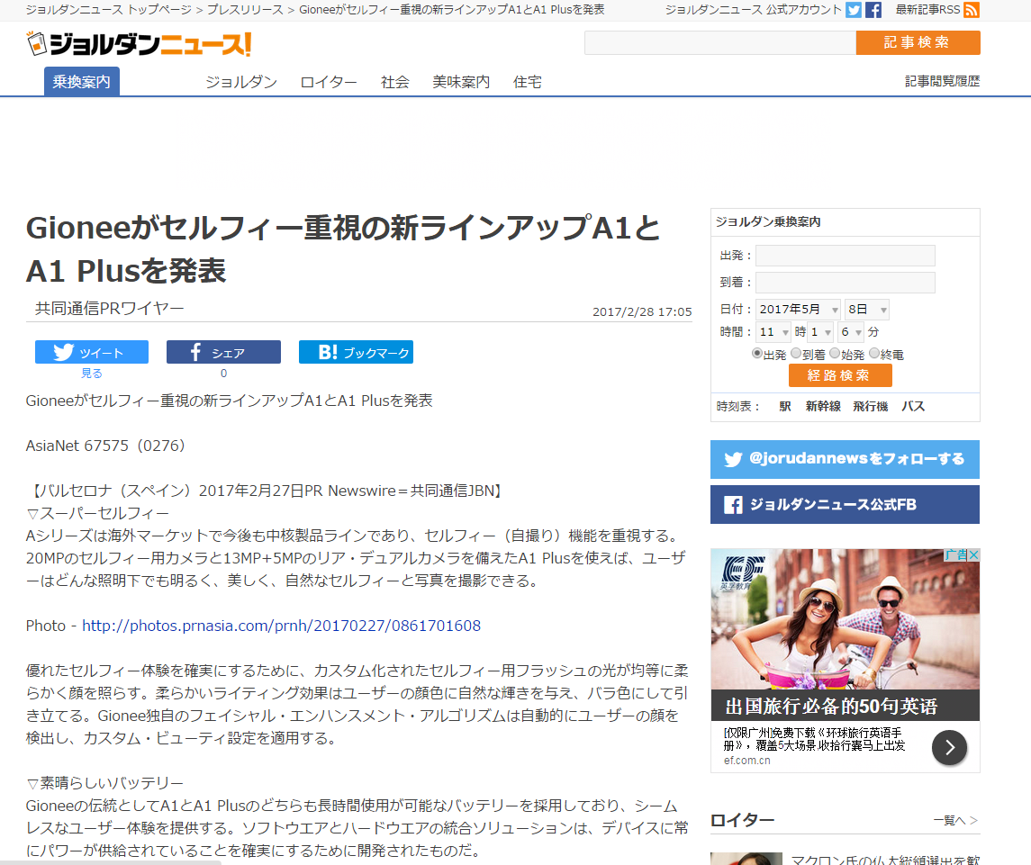This screenshot has width=1031, height=865.
Task: Bookmark article with B! ブックマーク button
Action: coord(356,352)
